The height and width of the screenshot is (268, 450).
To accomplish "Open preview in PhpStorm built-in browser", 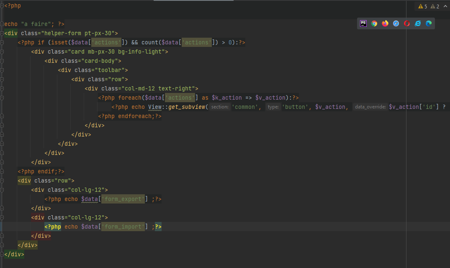I will click(x=363, y=23).
